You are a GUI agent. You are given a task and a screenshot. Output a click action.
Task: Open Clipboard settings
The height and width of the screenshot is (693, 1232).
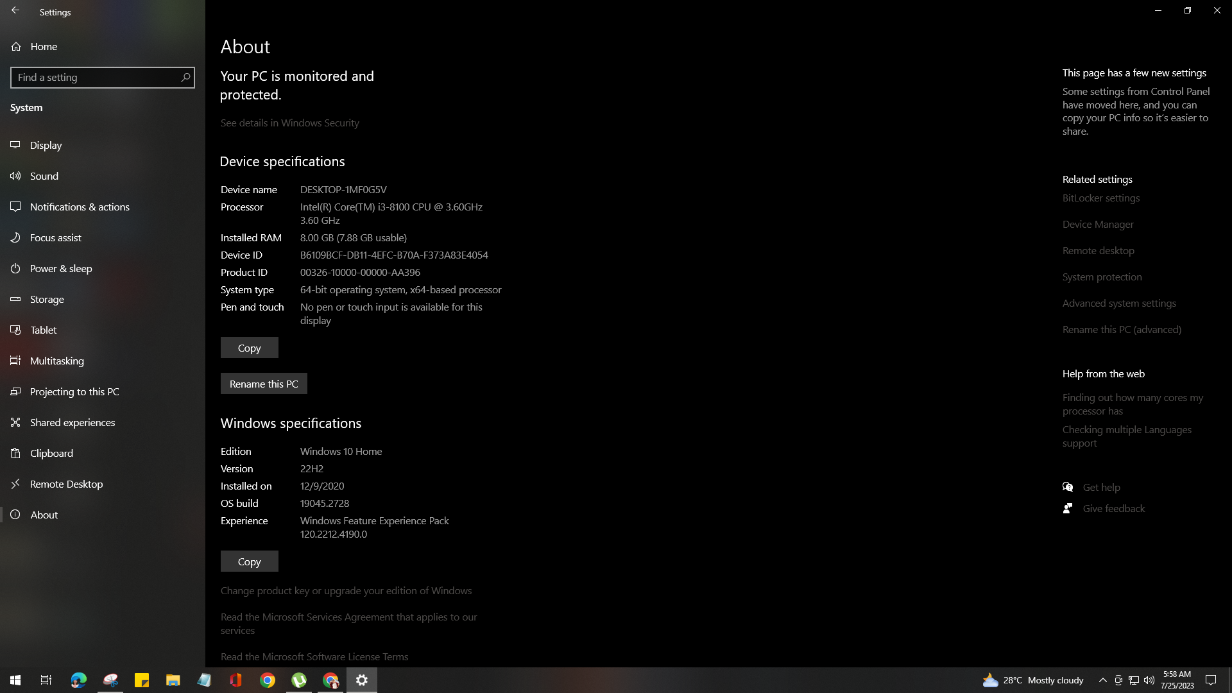pos(51,454)
